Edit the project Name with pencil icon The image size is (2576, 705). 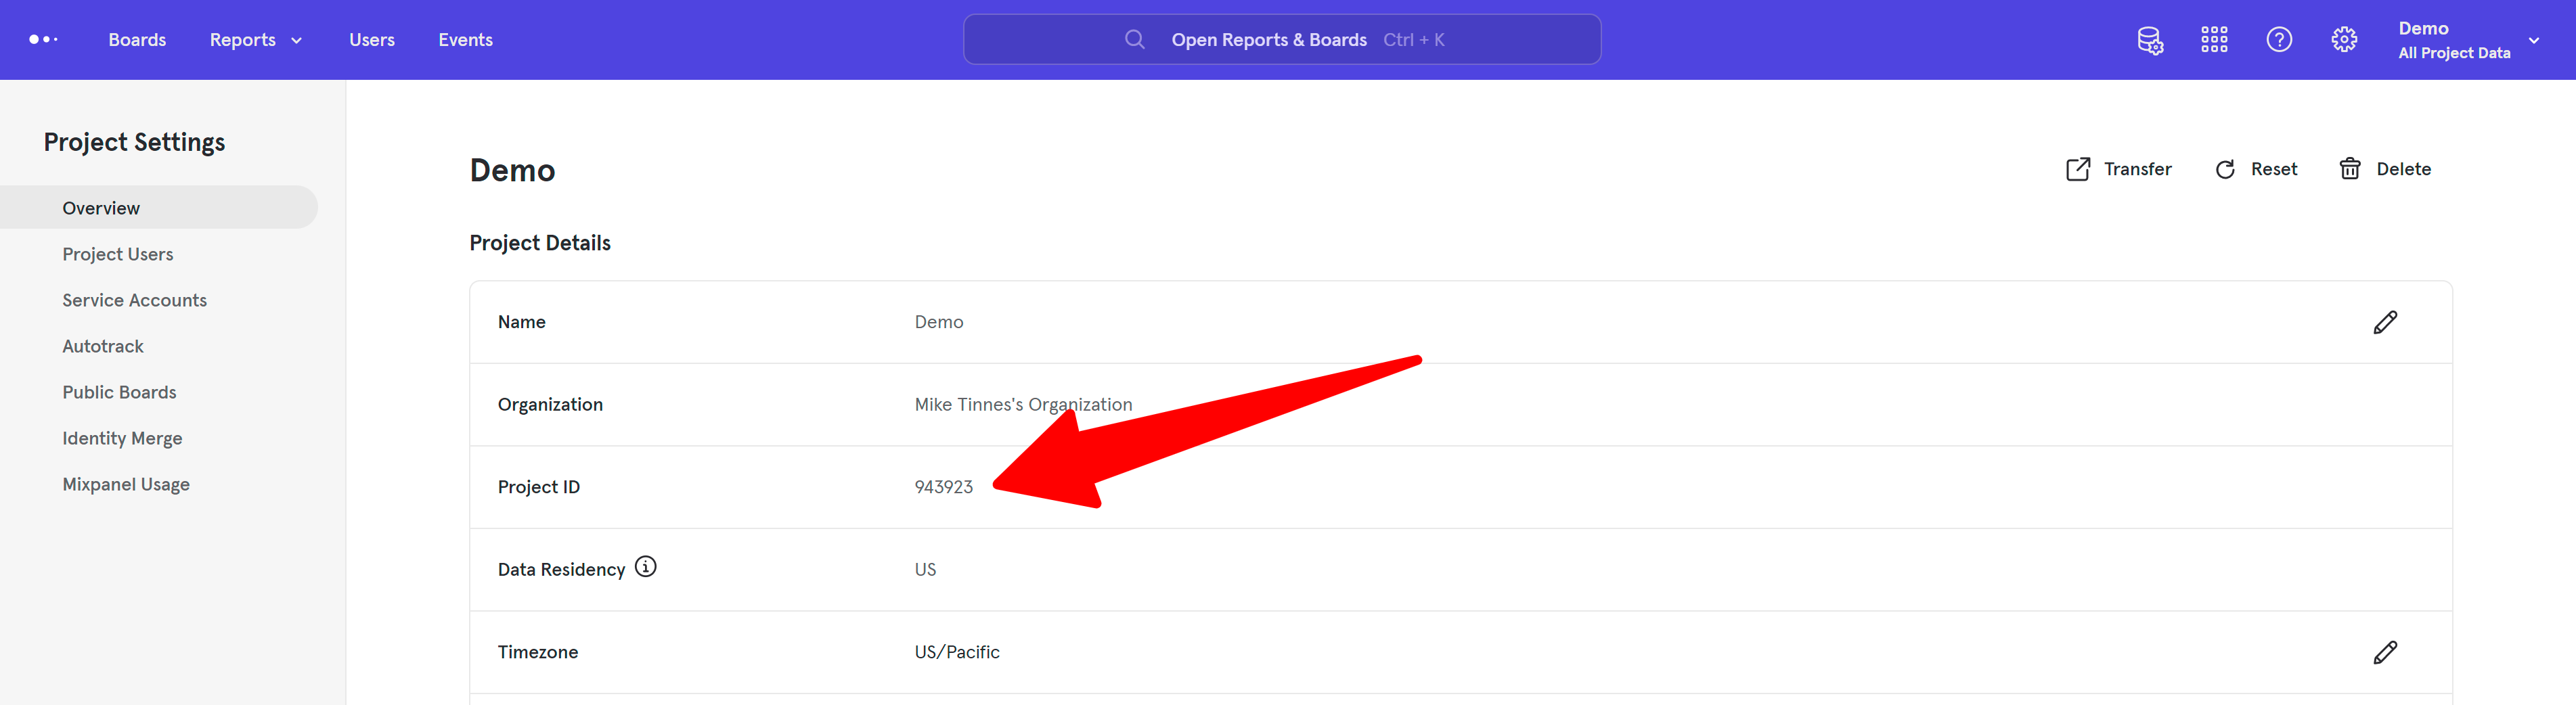[x=2385, y=322]
